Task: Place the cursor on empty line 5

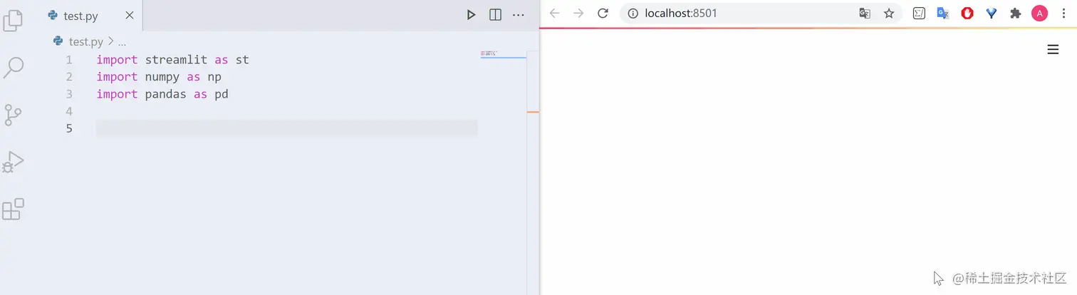Action: click(x=286, y=128)
